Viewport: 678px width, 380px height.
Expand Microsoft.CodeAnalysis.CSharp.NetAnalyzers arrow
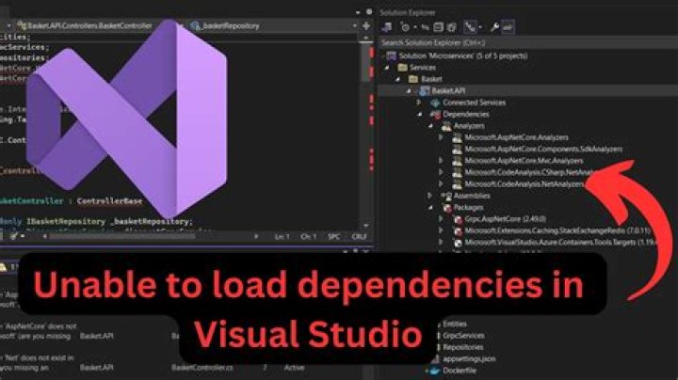tap(441, 172)
